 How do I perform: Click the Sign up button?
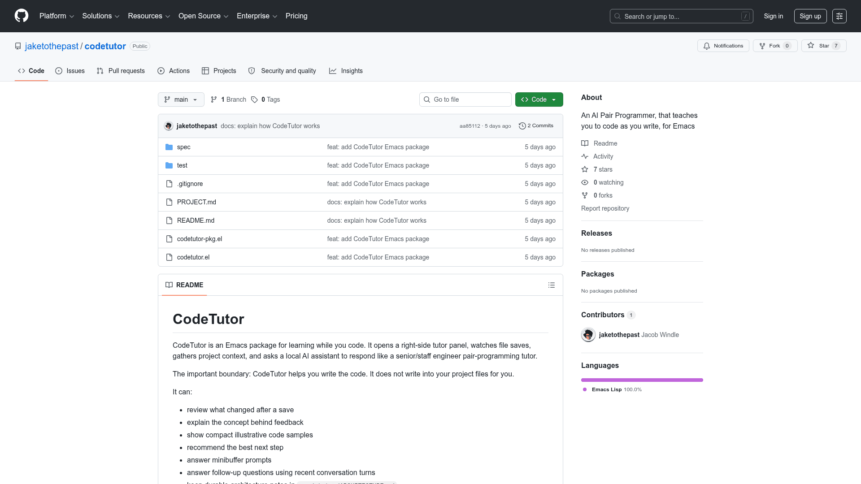coord(810,16)
